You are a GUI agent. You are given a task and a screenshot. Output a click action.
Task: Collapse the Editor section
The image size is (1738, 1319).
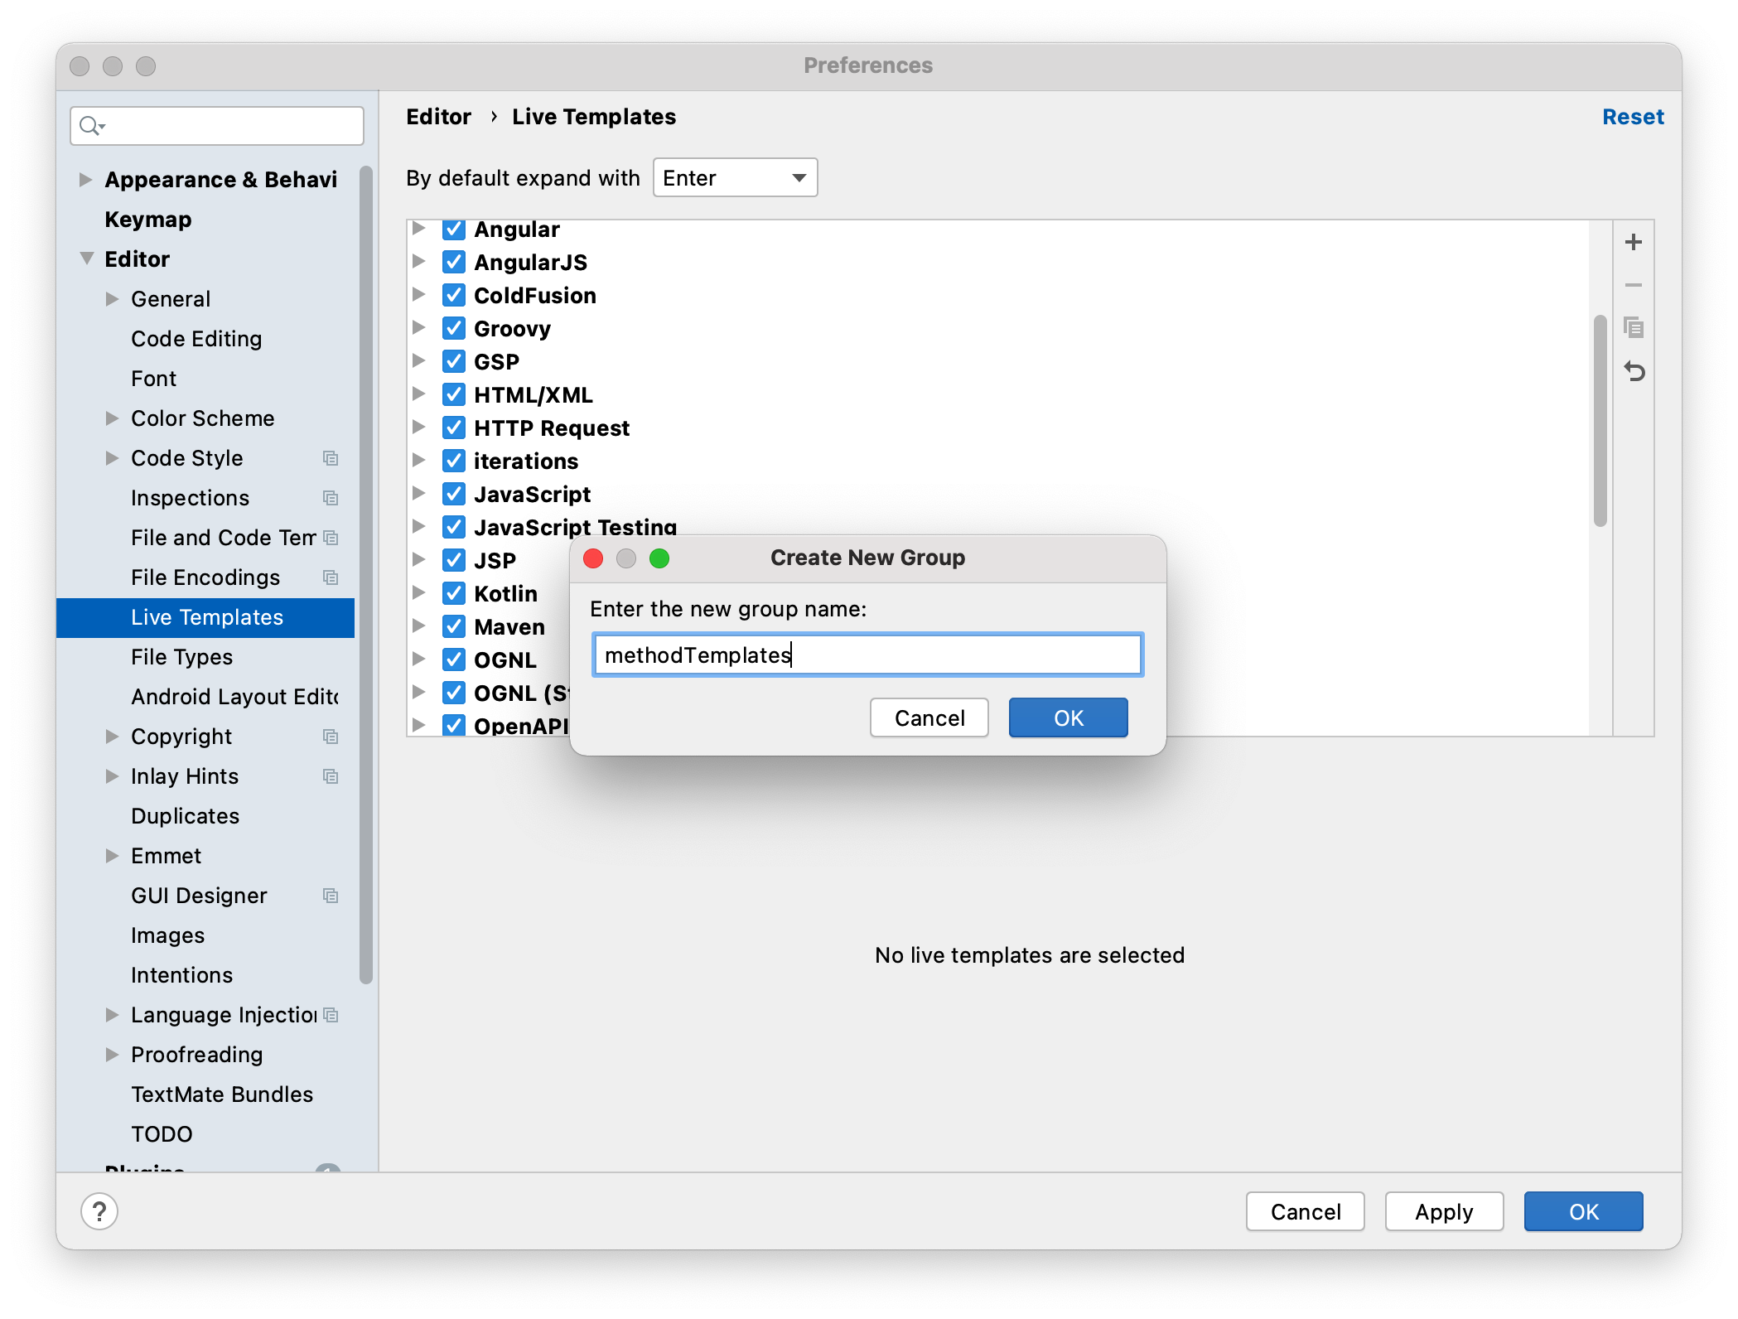(x=87, y=259)
